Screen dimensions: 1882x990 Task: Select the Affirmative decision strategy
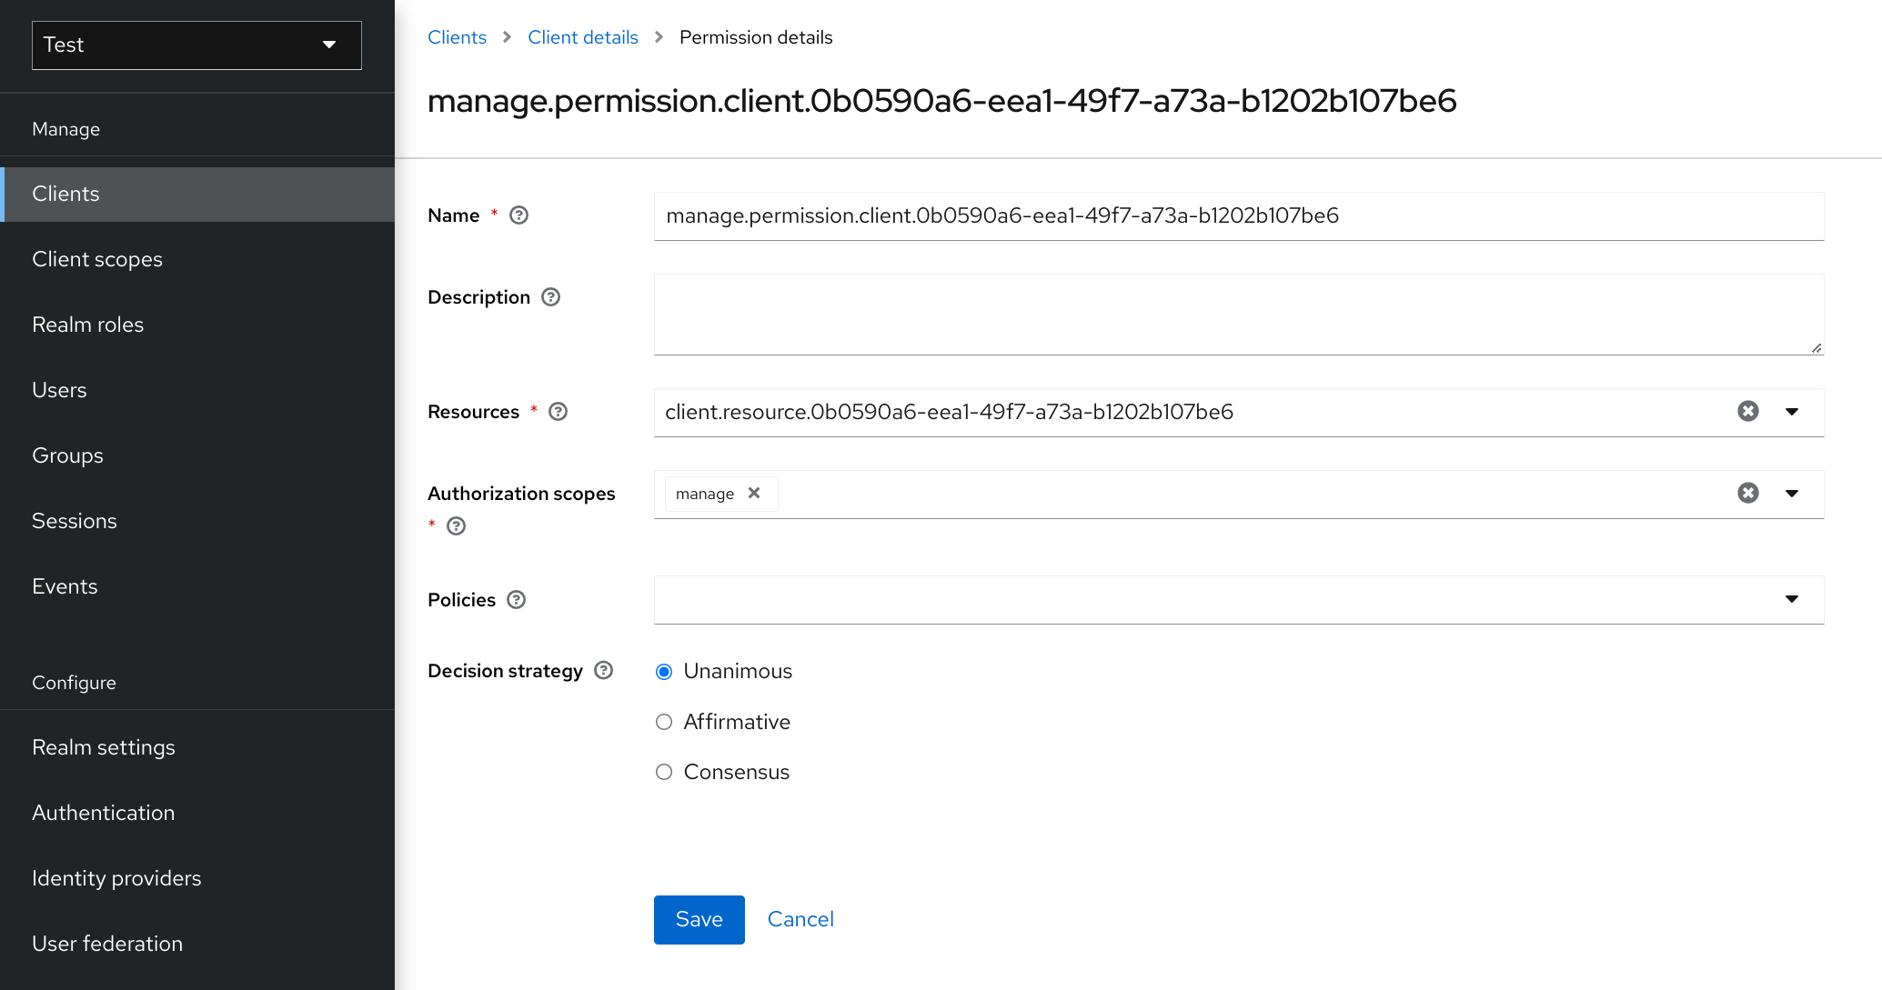click(x=664, y=721)
